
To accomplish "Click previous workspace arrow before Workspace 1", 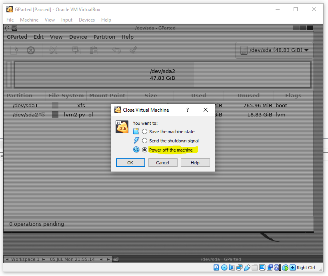I will point(7,259).
